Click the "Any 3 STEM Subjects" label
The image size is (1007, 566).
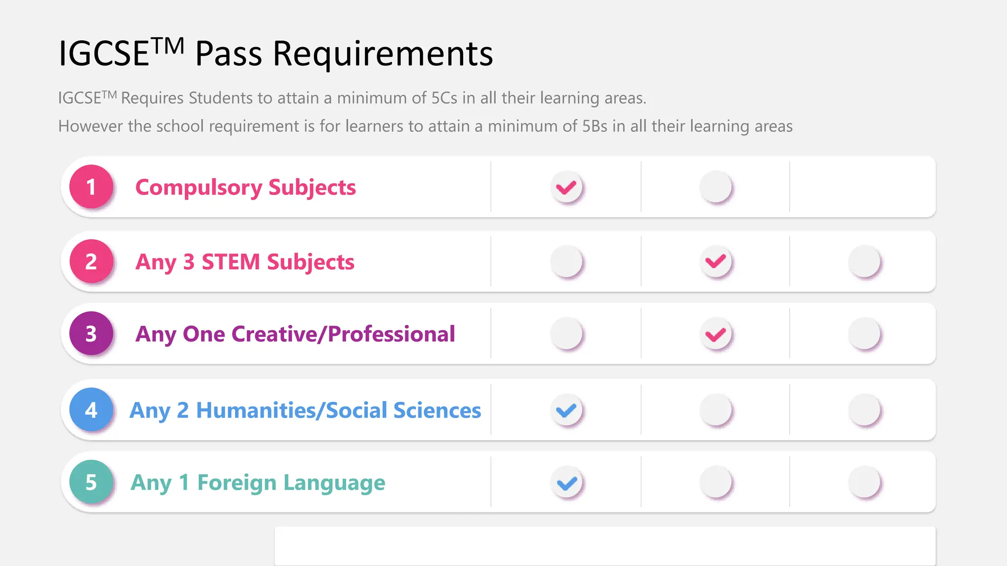pos(245,262)
